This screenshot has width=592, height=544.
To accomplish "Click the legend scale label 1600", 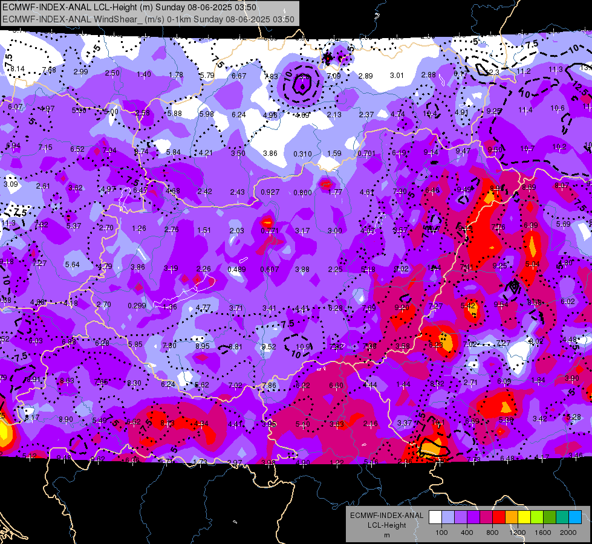I will [543, 533].
